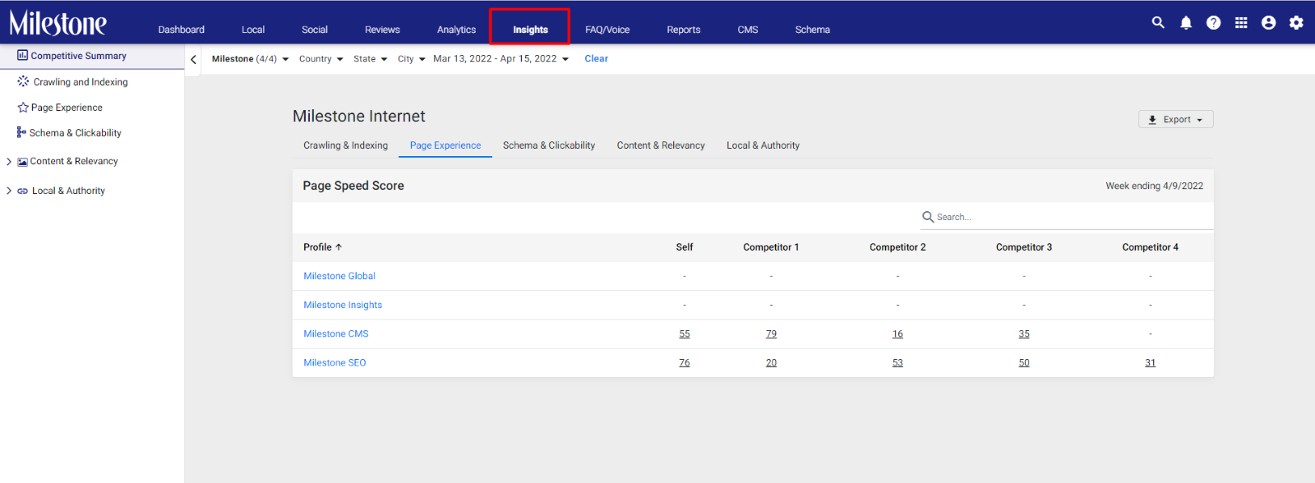Click the Search field in Page Speed table
Screen dimensions: 1315x483
pyautogui.click(x=1067, y=217)
